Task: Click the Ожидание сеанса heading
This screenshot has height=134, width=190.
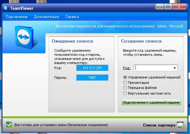Action: pyautogui.click(x=72, y=41)
